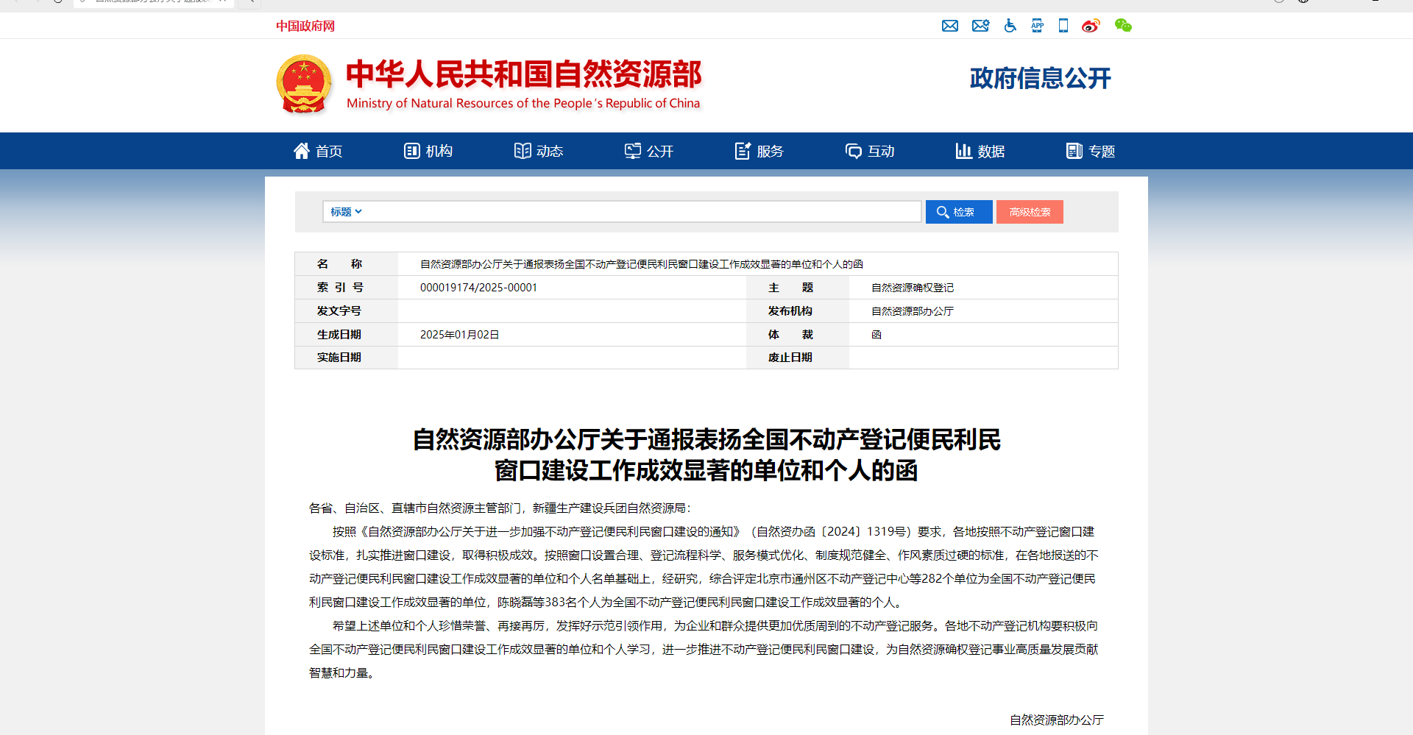Open the email contact icon
This screenshot has width=1413, height=735.
pyautogui.click(x=949, y=26)
